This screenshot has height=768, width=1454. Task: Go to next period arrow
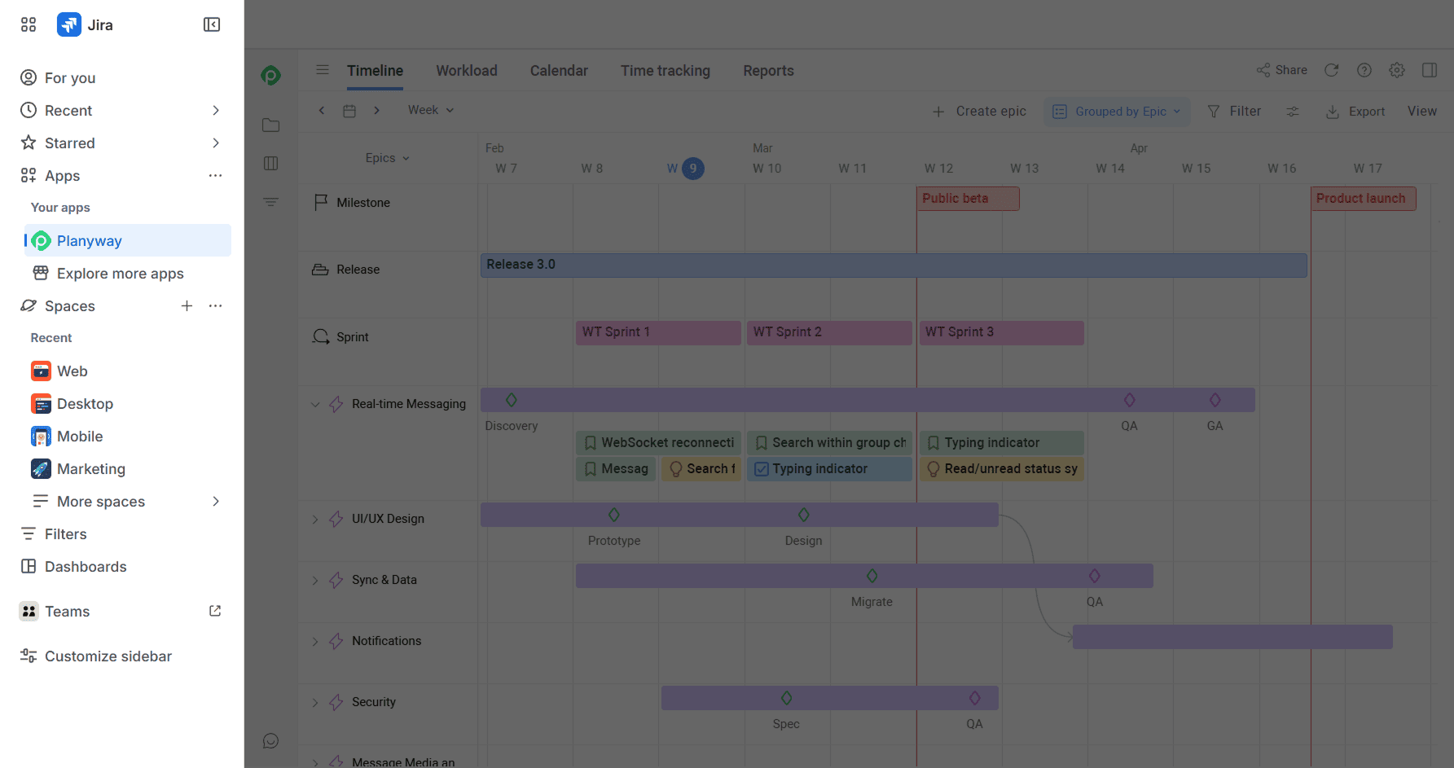376,111
